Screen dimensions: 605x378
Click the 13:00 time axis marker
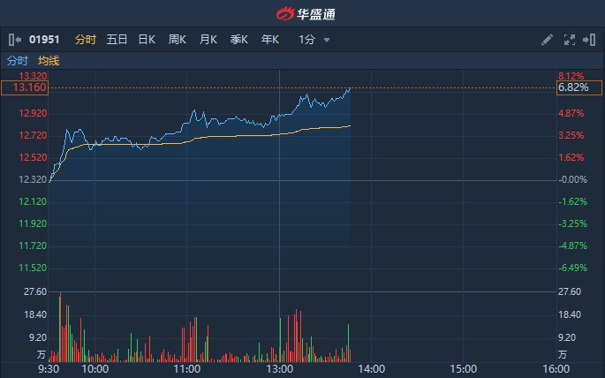click(279, 368)
